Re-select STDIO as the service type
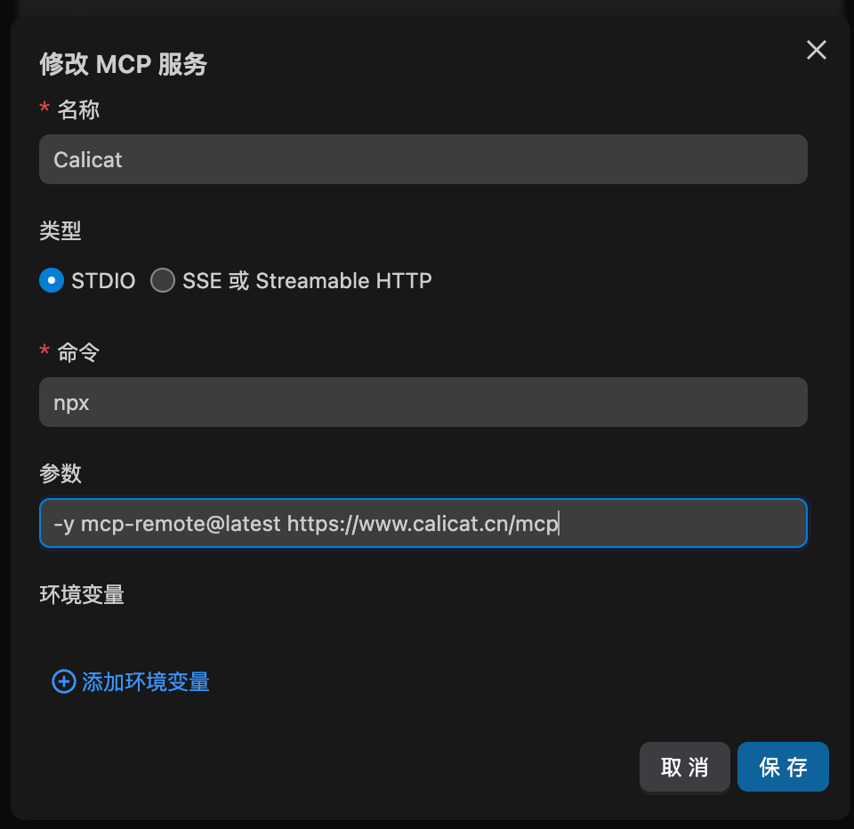The image size is (854, 829). [x=51, y=280]
